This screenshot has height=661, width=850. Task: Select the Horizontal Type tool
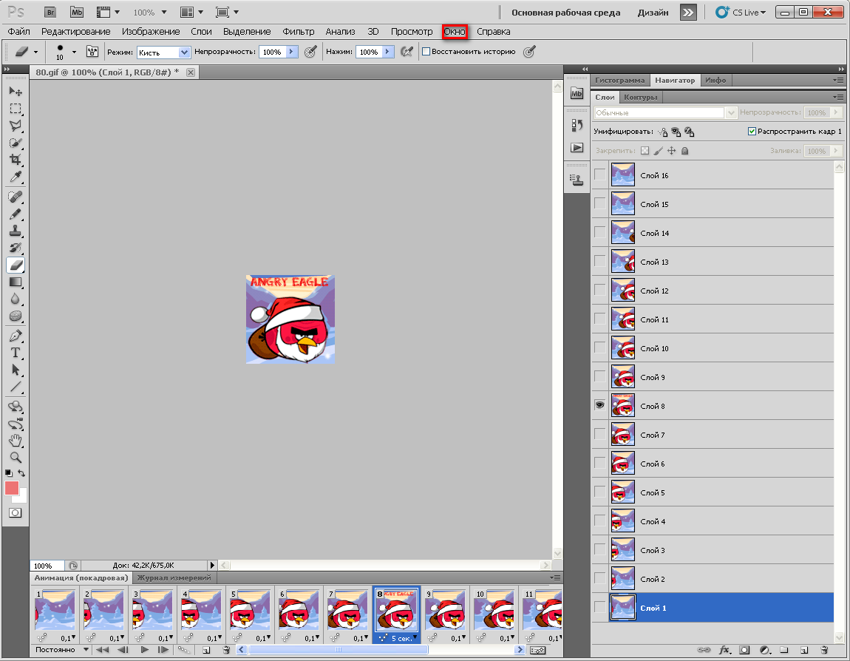[x=15, y=353]
